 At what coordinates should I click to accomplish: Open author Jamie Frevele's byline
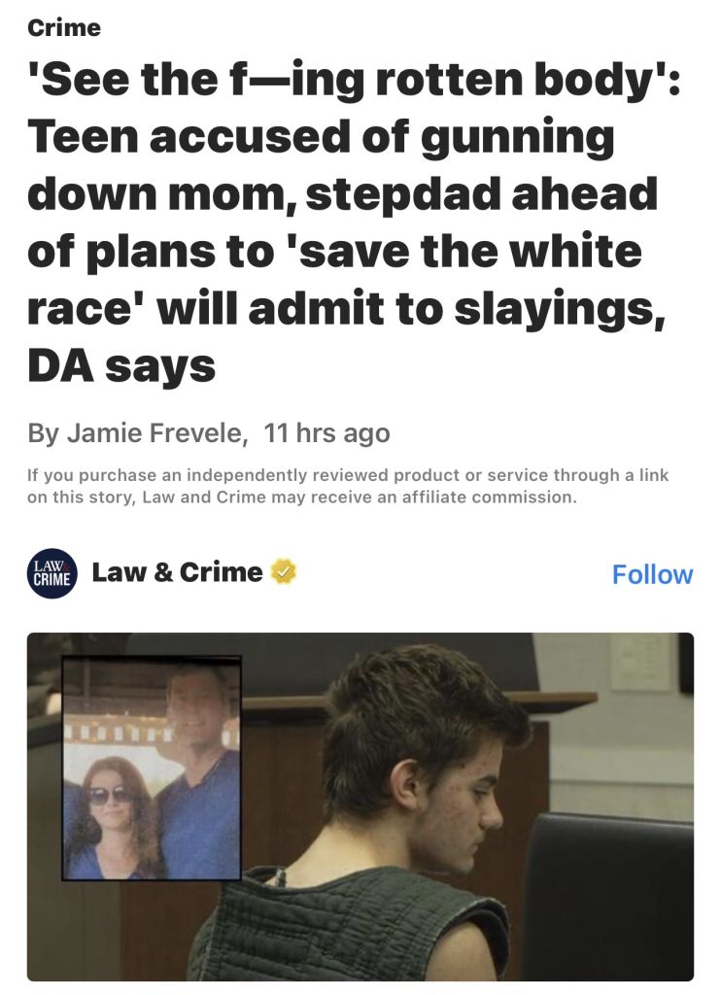tap(137, 432)
